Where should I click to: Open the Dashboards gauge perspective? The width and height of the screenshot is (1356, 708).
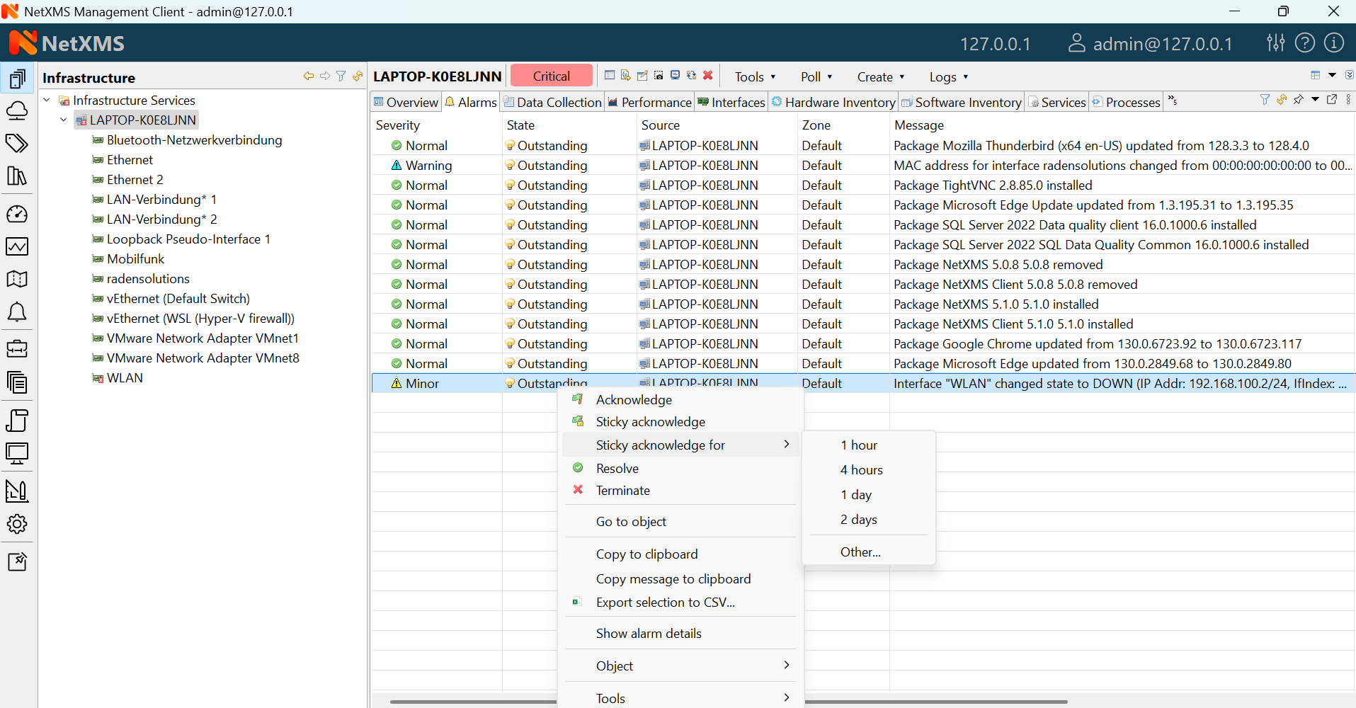click(17, 214)
